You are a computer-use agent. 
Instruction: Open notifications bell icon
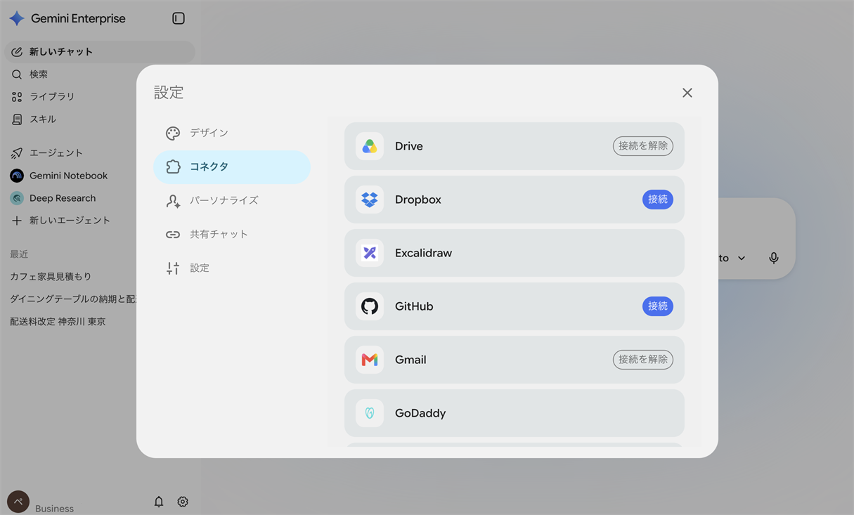tap(159, 502)
